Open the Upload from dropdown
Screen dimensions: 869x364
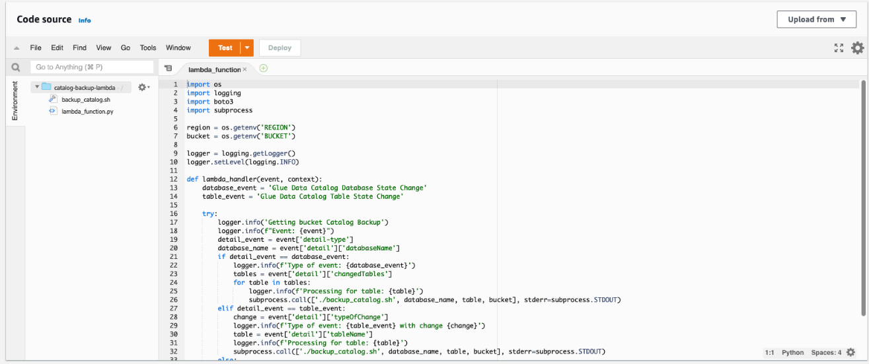pyautogui.click(x=816, y=19)
